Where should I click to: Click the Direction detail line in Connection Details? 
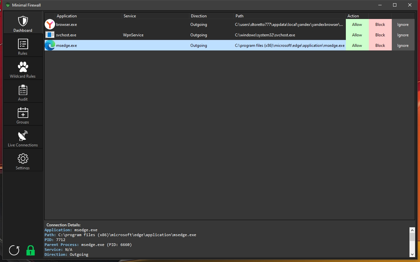[67, 254]
